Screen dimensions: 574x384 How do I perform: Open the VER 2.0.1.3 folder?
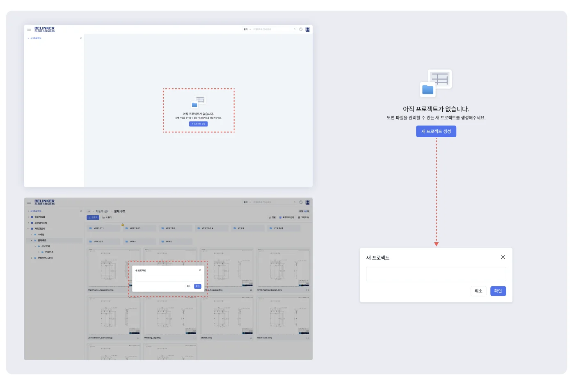click(135, 228)
